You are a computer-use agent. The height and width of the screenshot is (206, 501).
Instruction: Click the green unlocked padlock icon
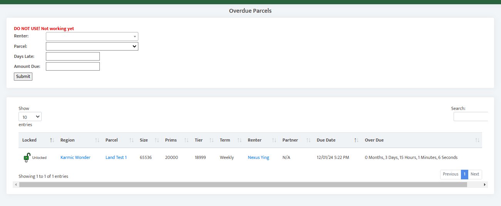coord(27,157)
